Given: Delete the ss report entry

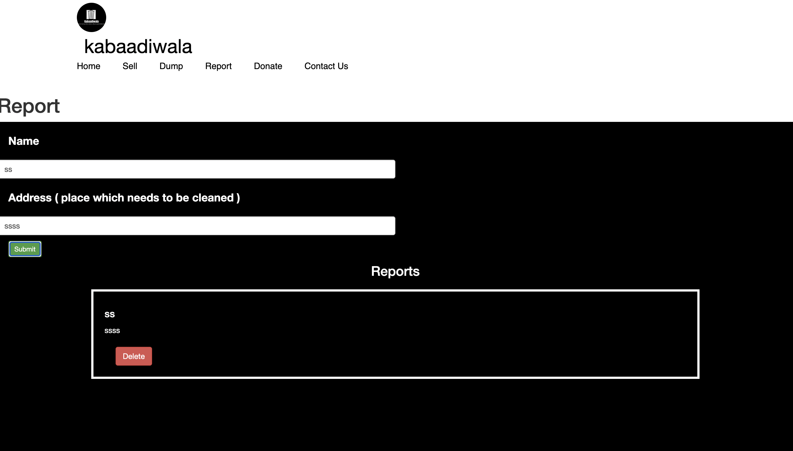Looking at the screenshot, I should 134,356.
